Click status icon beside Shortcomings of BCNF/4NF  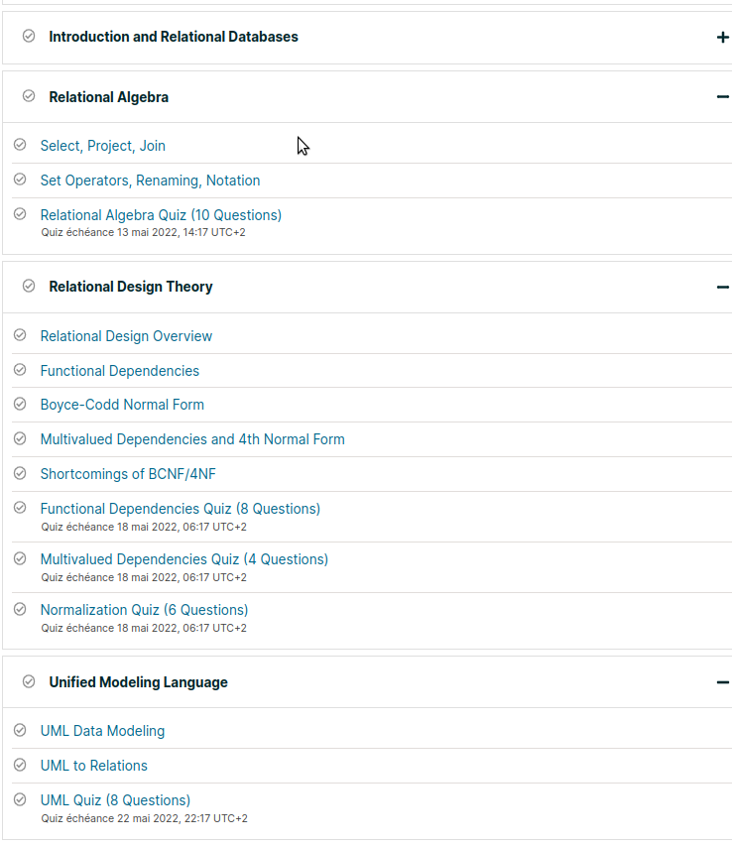[20, 473]
